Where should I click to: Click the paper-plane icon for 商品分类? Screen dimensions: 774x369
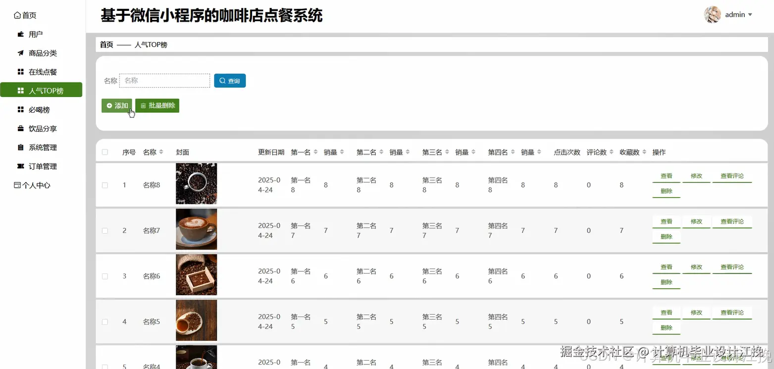[21, 53]
